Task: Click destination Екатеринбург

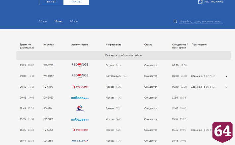Action: (x=113, y=76)
